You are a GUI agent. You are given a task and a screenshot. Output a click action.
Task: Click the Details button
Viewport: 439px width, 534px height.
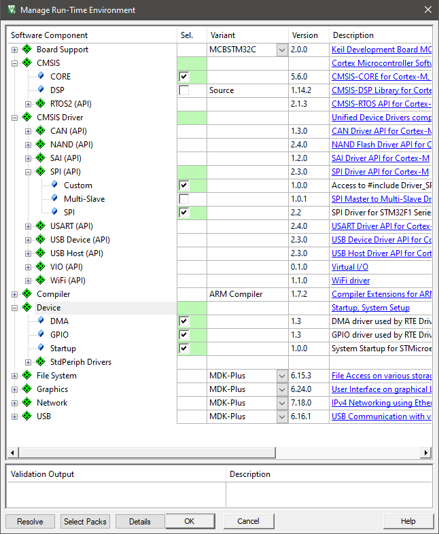tap(140, 521)
